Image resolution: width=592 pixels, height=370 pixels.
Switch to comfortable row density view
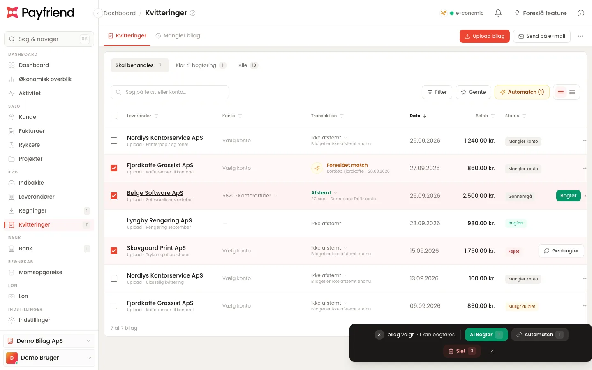click(x=561, y=92)
